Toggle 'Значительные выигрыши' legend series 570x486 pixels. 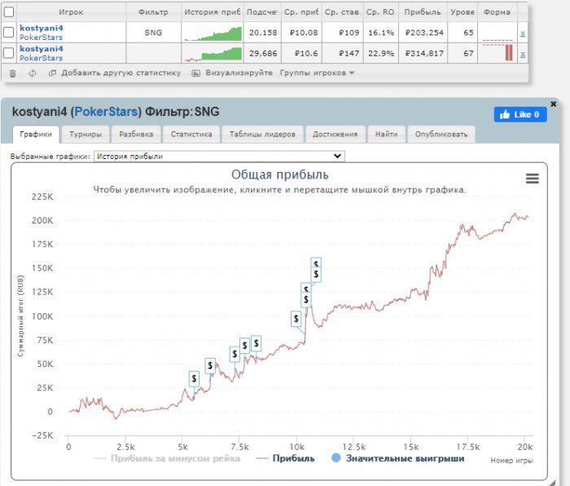coord(398,458)
